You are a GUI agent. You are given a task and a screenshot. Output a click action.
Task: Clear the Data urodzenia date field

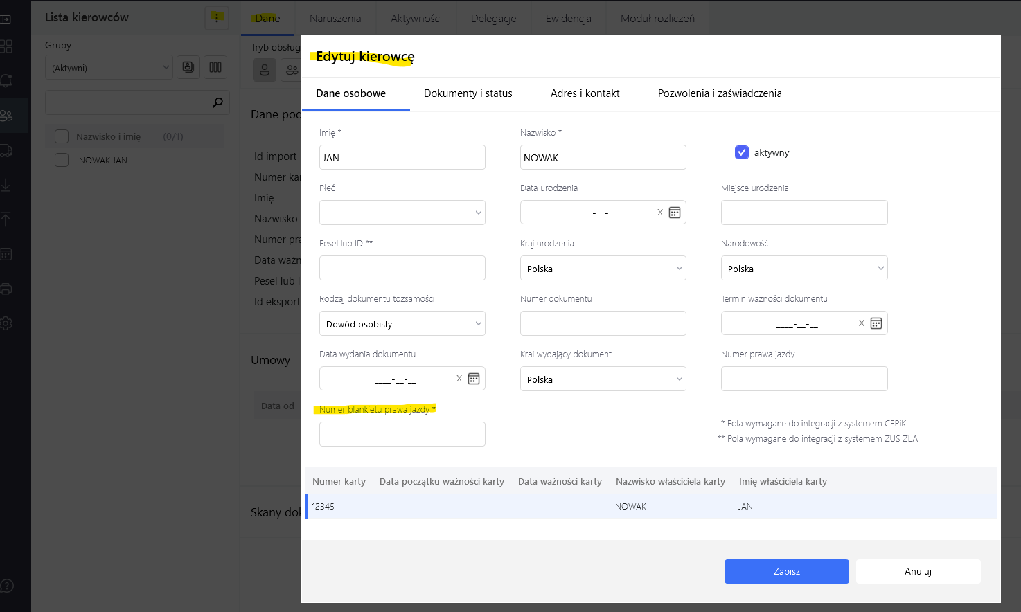(x=660, y=213)
